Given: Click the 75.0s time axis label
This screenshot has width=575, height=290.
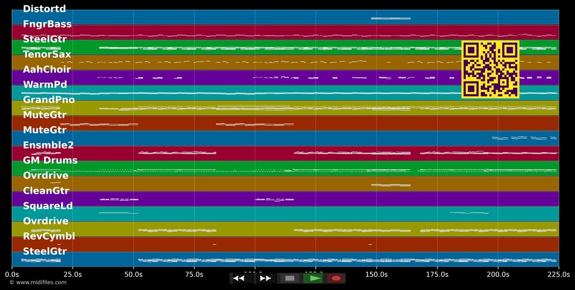Looking at the screenshot, I should point(194,275).
